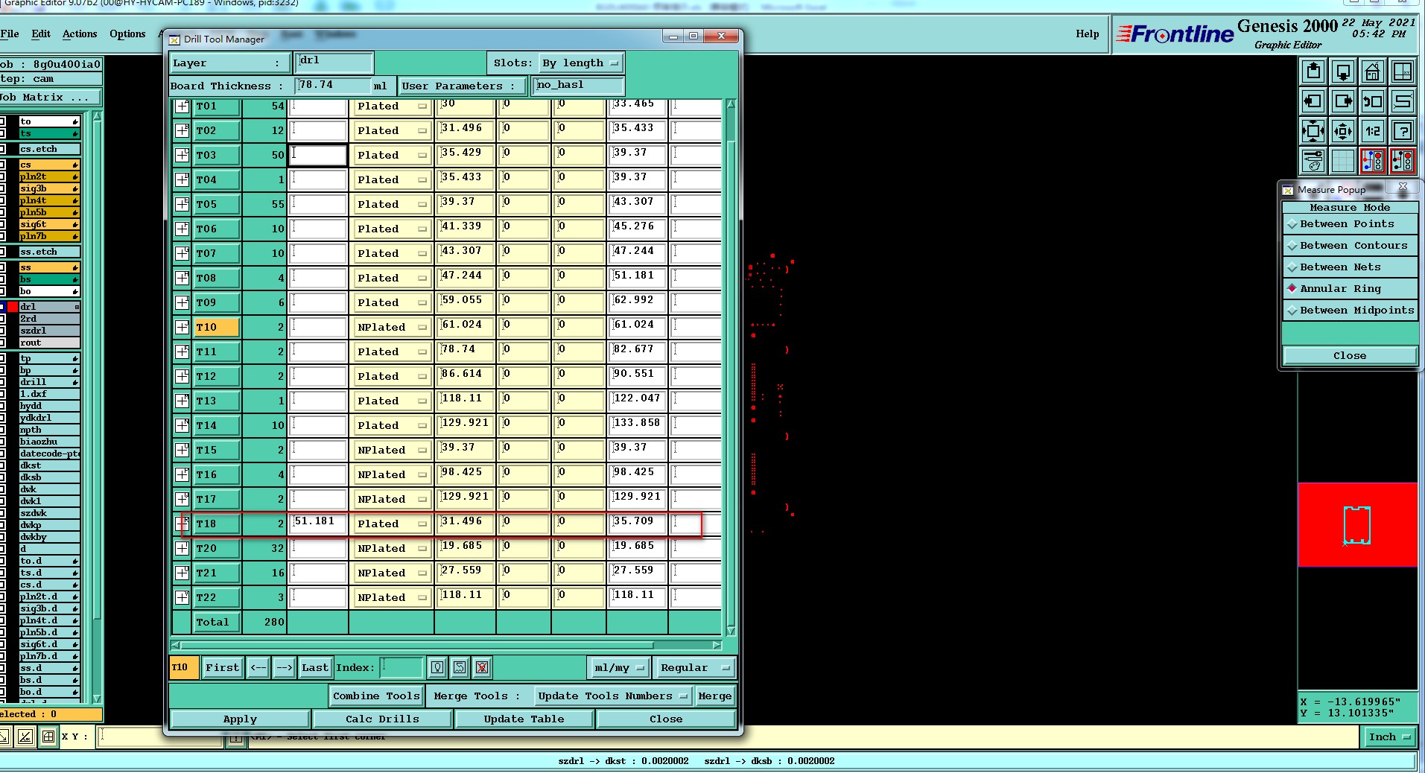Open the wrench and pen tools icon
The width and height of the screenshot is (1425, 773).
1313,161
